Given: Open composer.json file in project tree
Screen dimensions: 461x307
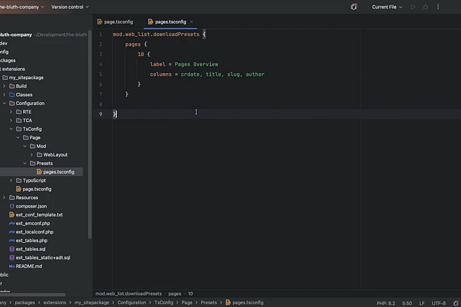Looking at the screenshot, I should (x=31, y=206).
